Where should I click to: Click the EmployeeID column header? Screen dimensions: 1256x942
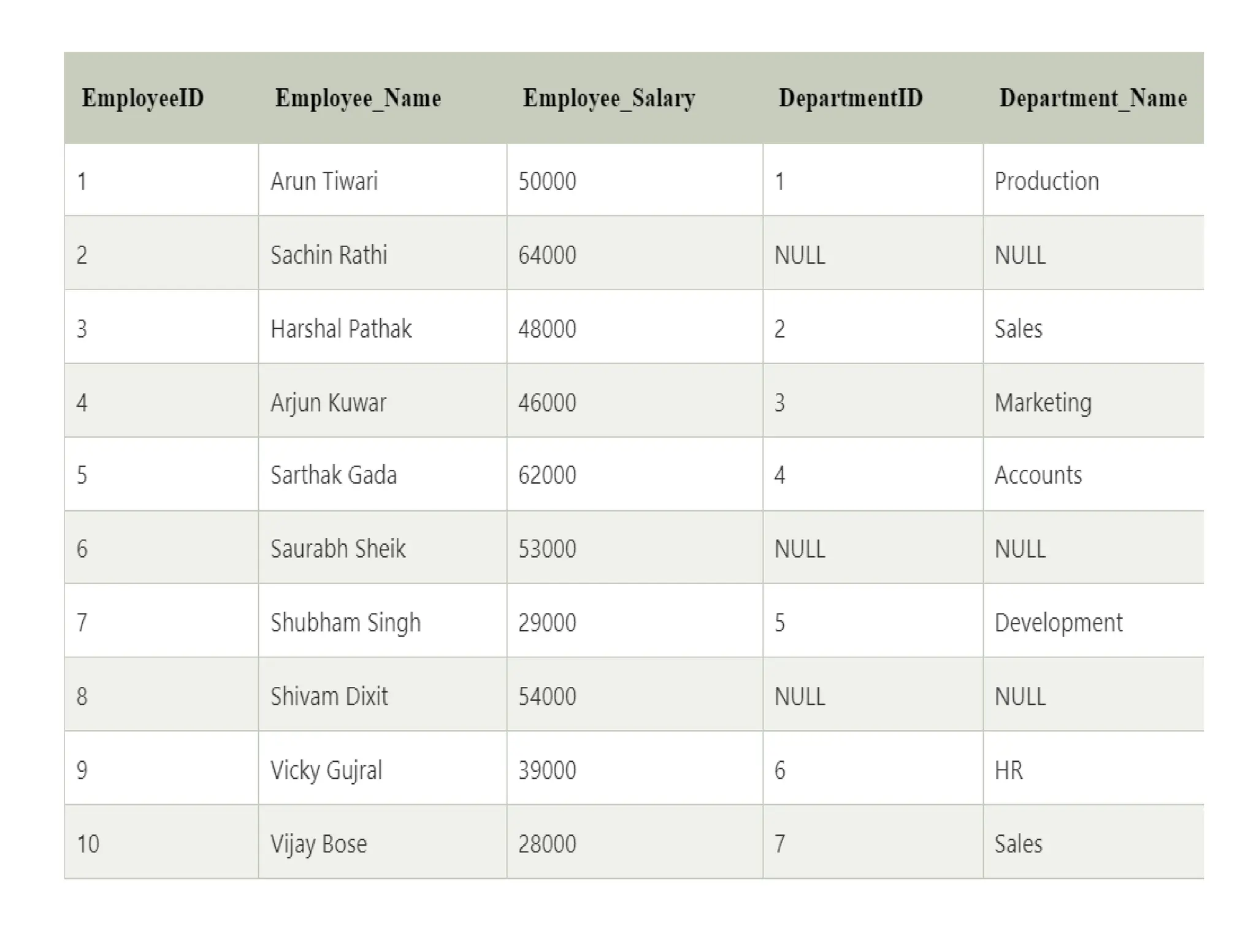point(142,98)
